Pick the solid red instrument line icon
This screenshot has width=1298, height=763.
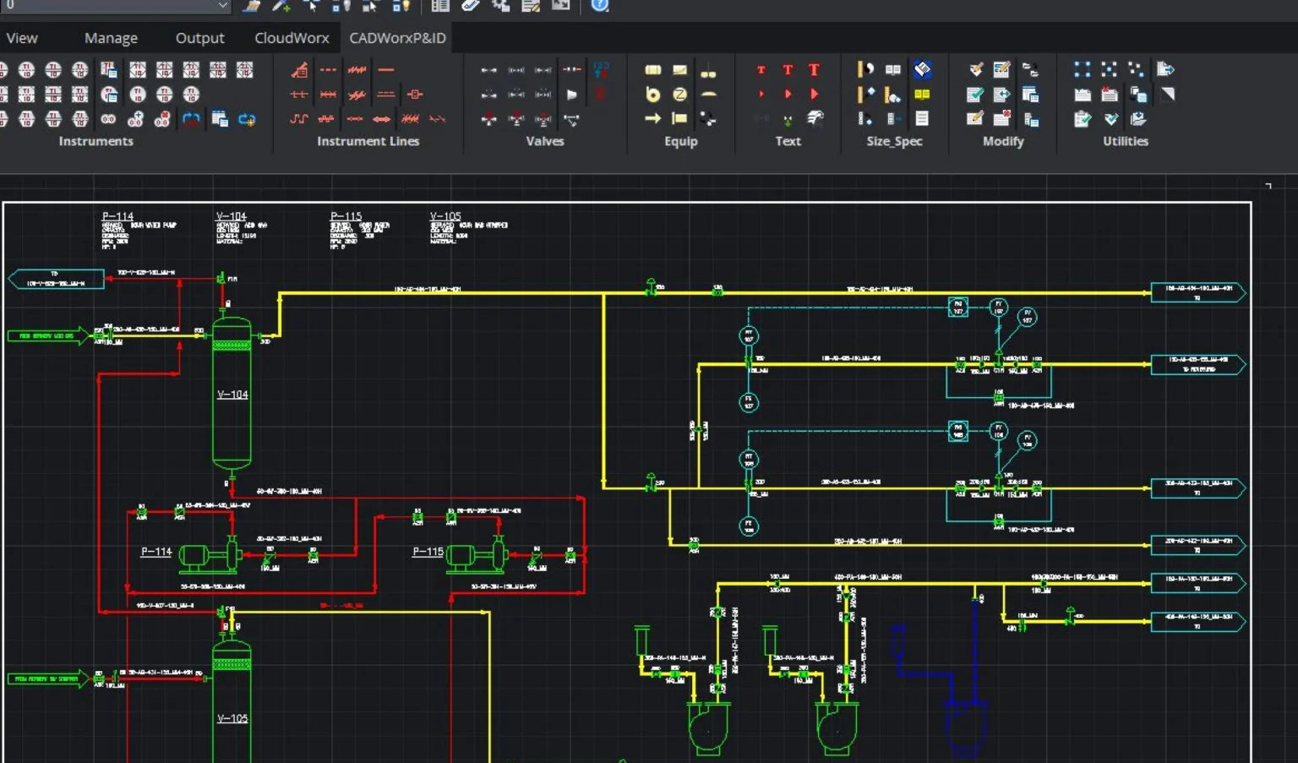[x=386, y=70]
